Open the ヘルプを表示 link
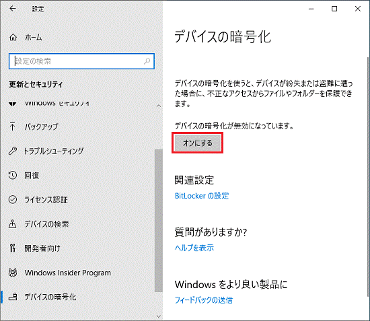 (194, 248)
